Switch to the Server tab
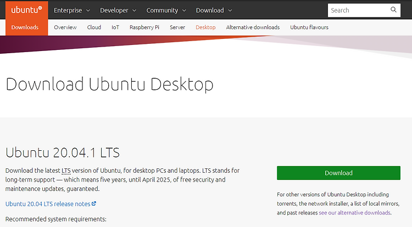The width and height of the screenshot is (412, 227). pos(177,27)
